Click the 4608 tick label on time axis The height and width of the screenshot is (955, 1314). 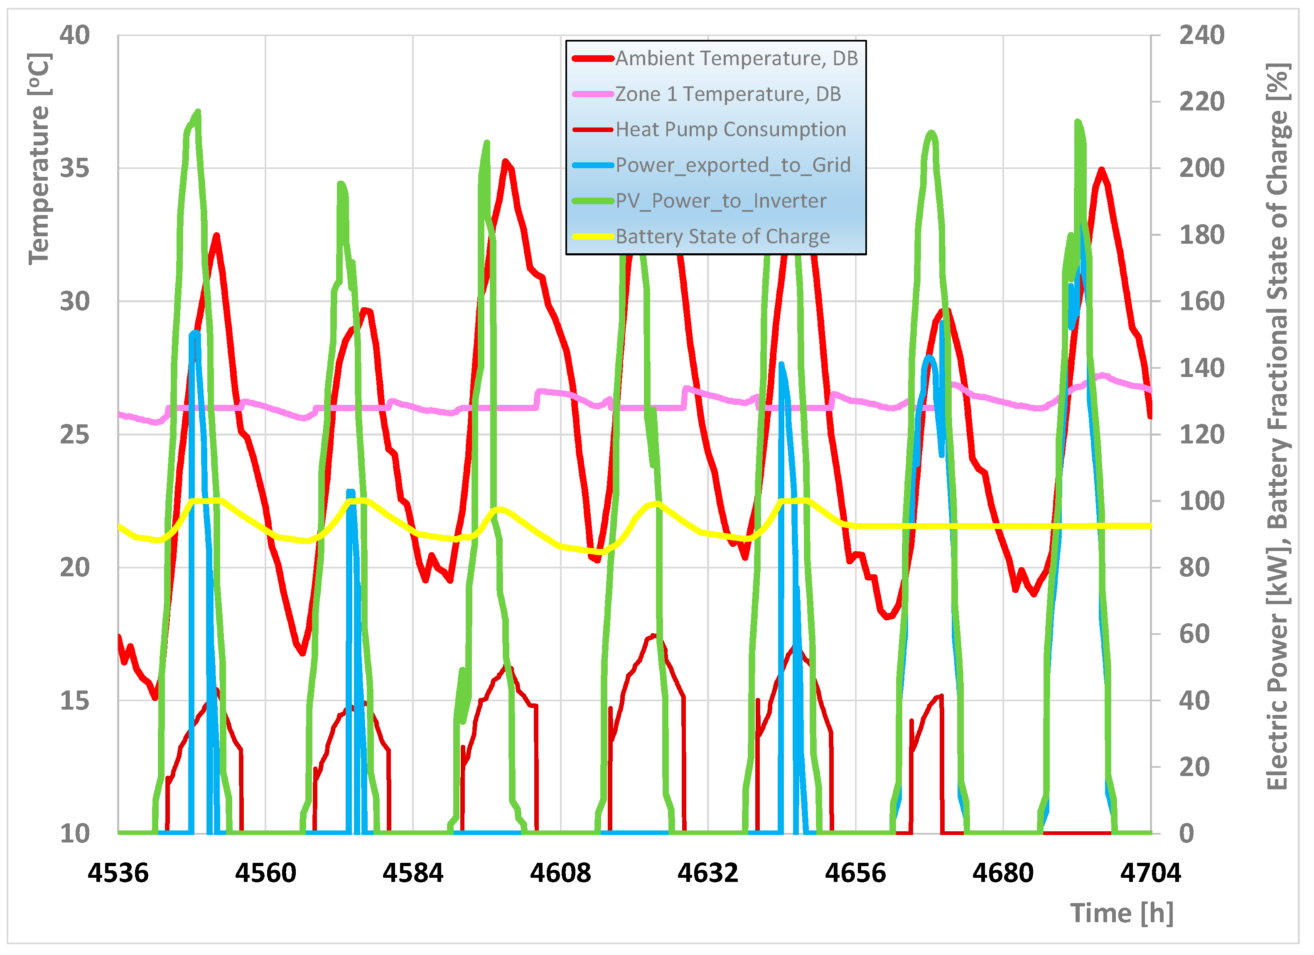click(560, 873)
